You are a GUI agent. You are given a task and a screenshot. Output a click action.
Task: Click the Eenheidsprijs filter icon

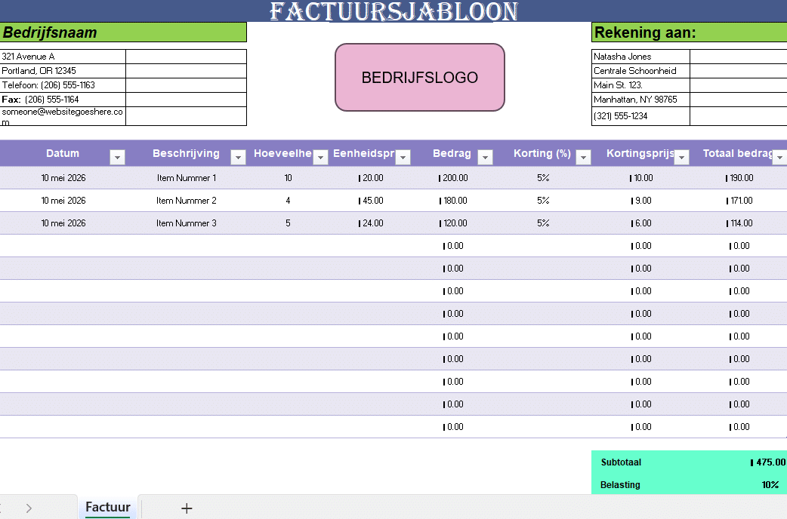(403, 157)
